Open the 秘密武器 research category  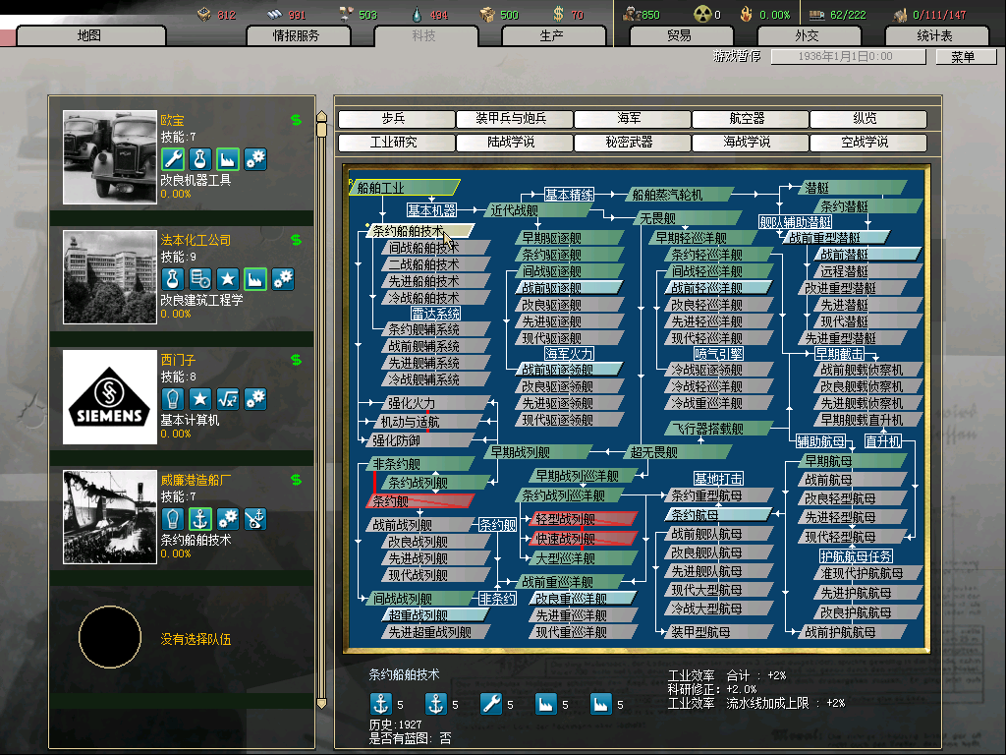[629, 143]
